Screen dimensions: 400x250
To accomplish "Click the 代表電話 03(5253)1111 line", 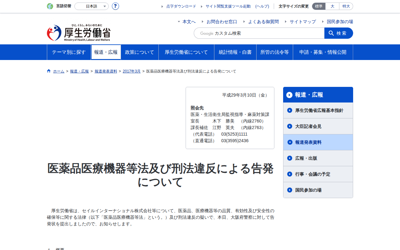I will click(x=219, y=134).
